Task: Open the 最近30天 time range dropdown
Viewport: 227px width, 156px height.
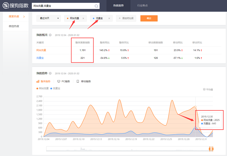Action: coord(49,18)
